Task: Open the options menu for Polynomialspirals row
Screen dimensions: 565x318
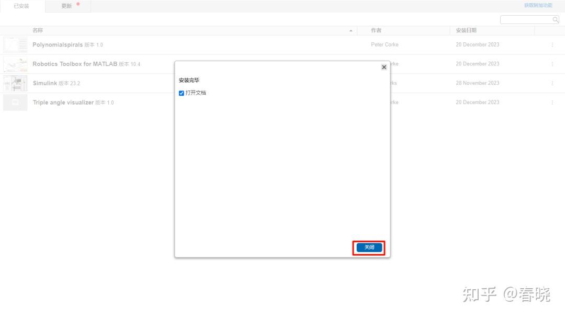Action: pyautogui.click(x=552, y=44)
